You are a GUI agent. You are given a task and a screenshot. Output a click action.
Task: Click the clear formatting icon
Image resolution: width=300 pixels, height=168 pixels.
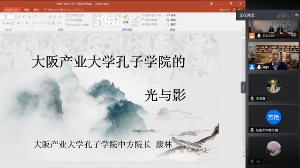[x=30, y=17]
